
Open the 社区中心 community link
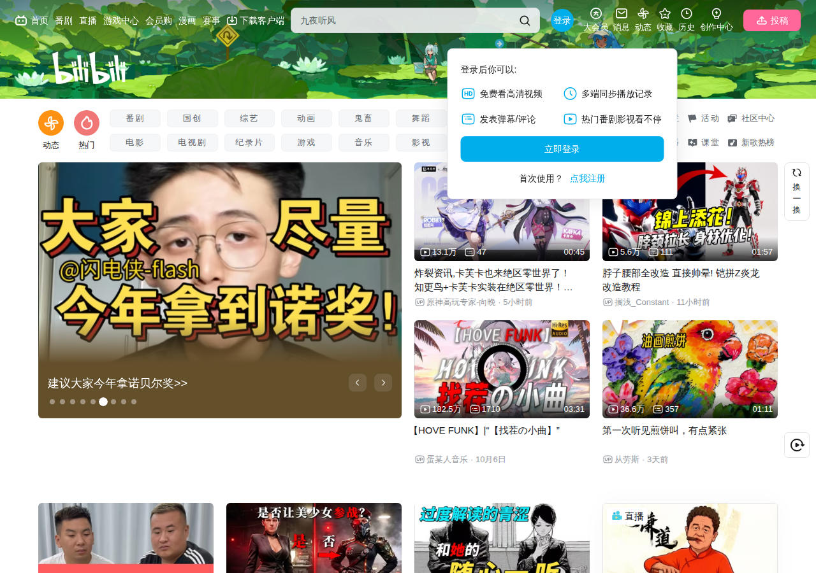click(751, 118)
